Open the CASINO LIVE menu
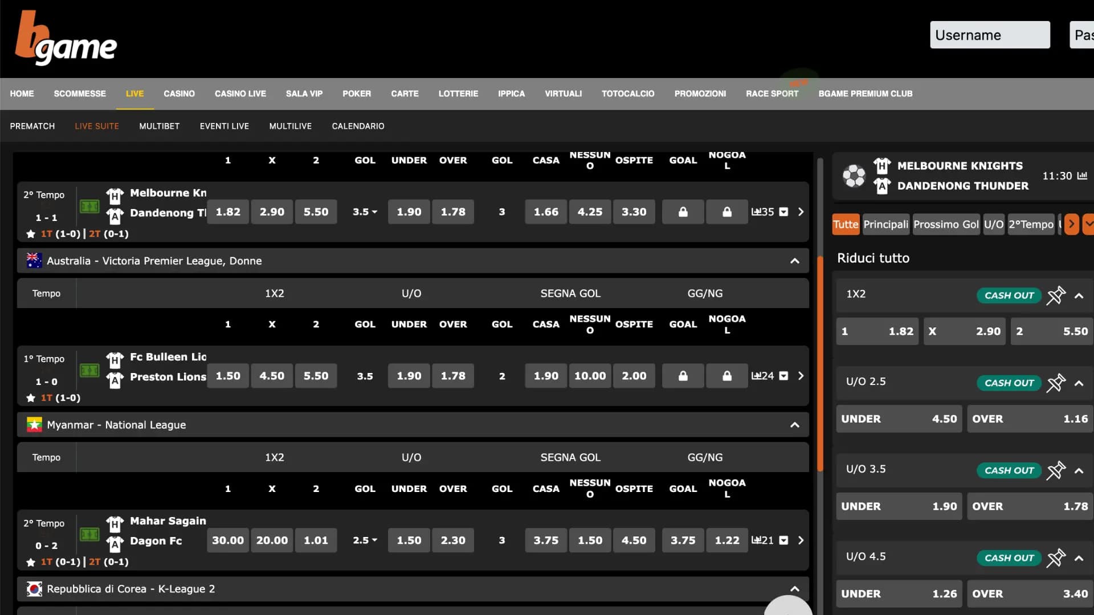The height and width of the screenshot is (615, 1094). (240, 93)
